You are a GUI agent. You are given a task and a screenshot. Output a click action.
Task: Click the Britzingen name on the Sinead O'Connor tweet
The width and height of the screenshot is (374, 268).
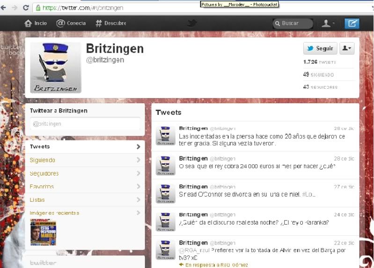tap(193, 187)
